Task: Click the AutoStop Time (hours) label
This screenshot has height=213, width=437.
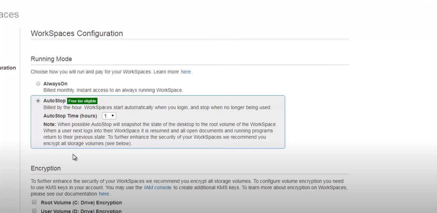Action: (70, 116)
